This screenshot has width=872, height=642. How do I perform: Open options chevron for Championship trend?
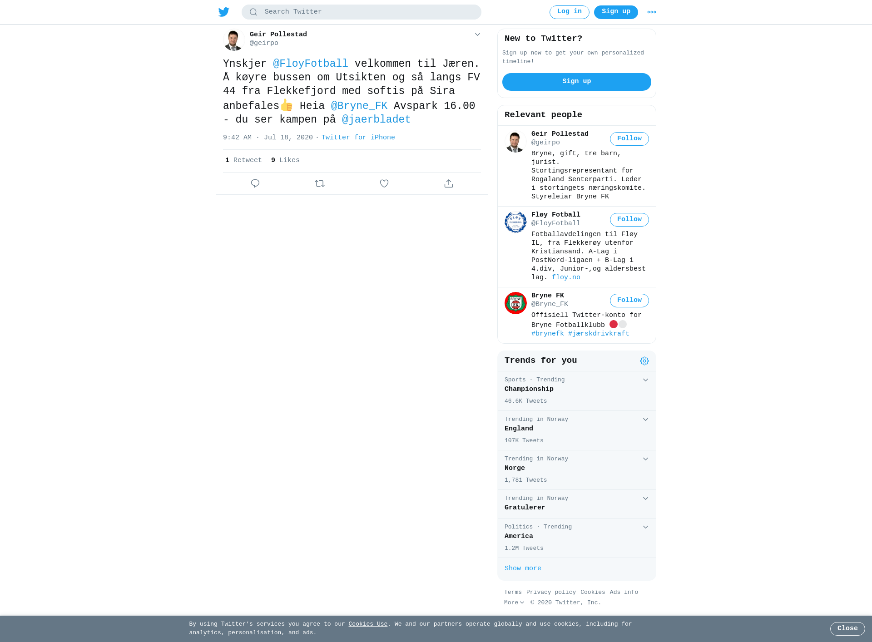click(x=645, y=380)
